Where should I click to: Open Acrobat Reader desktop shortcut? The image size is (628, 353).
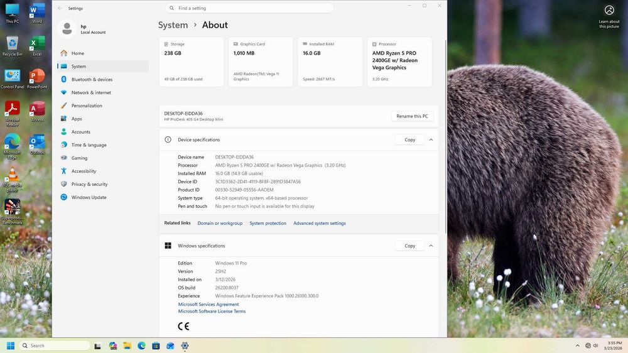(12, 114)
